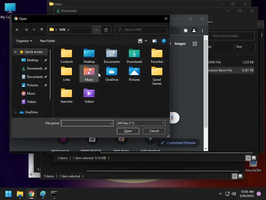The width and height of the screenshot is (266, 200).
Task: Switch to Chrome in taskbar
Action: coord(31,194)
